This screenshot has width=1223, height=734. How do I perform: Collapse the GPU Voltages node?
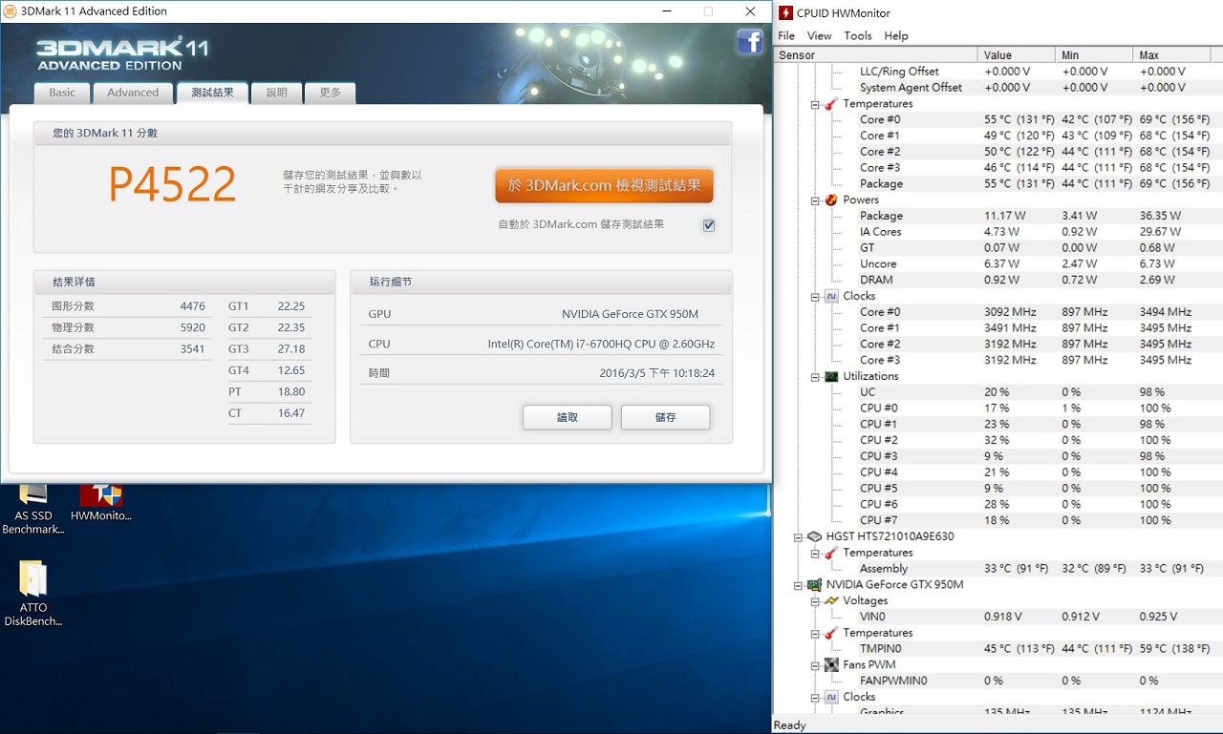point(816,601)
